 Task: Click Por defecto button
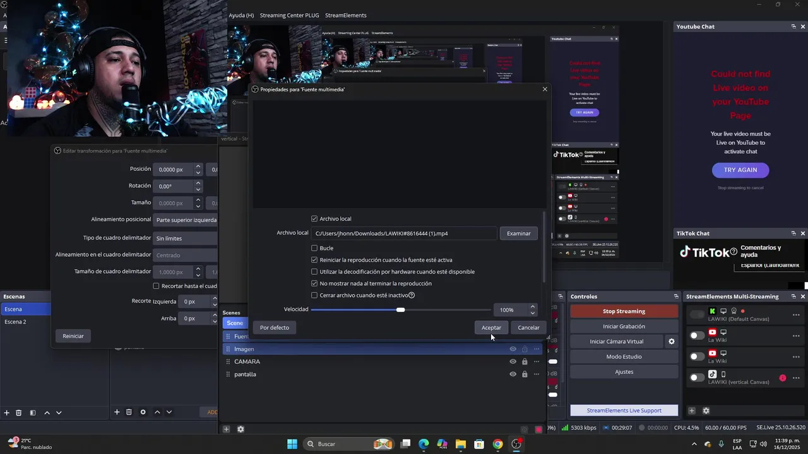click(275, 328)
